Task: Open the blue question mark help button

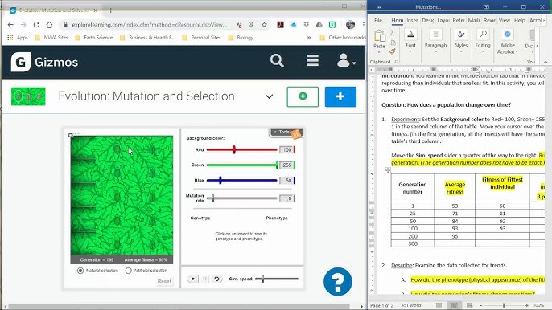Action: pyautogui.click(x=338, y=282)
